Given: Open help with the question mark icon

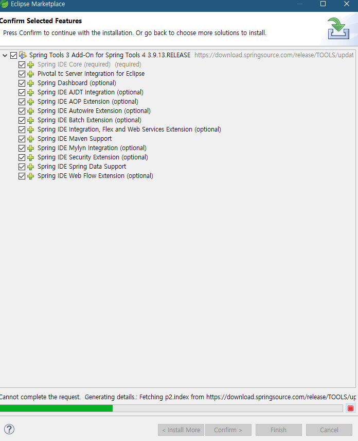Looking at the screenshot, I should pos(9,429).
